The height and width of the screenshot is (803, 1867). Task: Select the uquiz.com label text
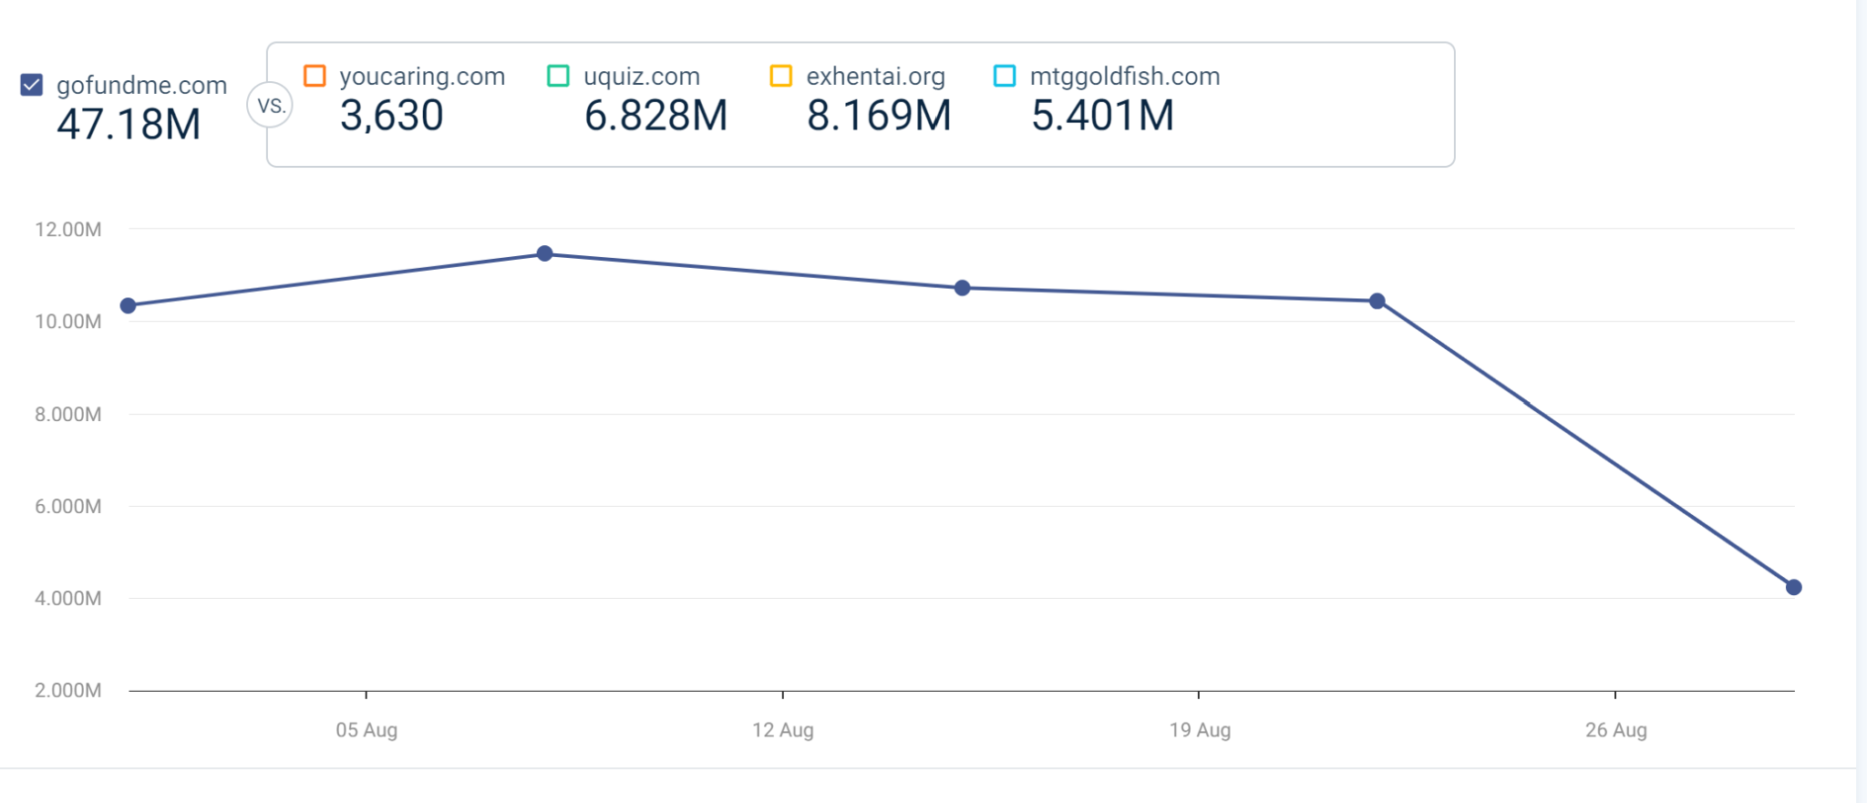pyautogui.click(x=642, y=77)
